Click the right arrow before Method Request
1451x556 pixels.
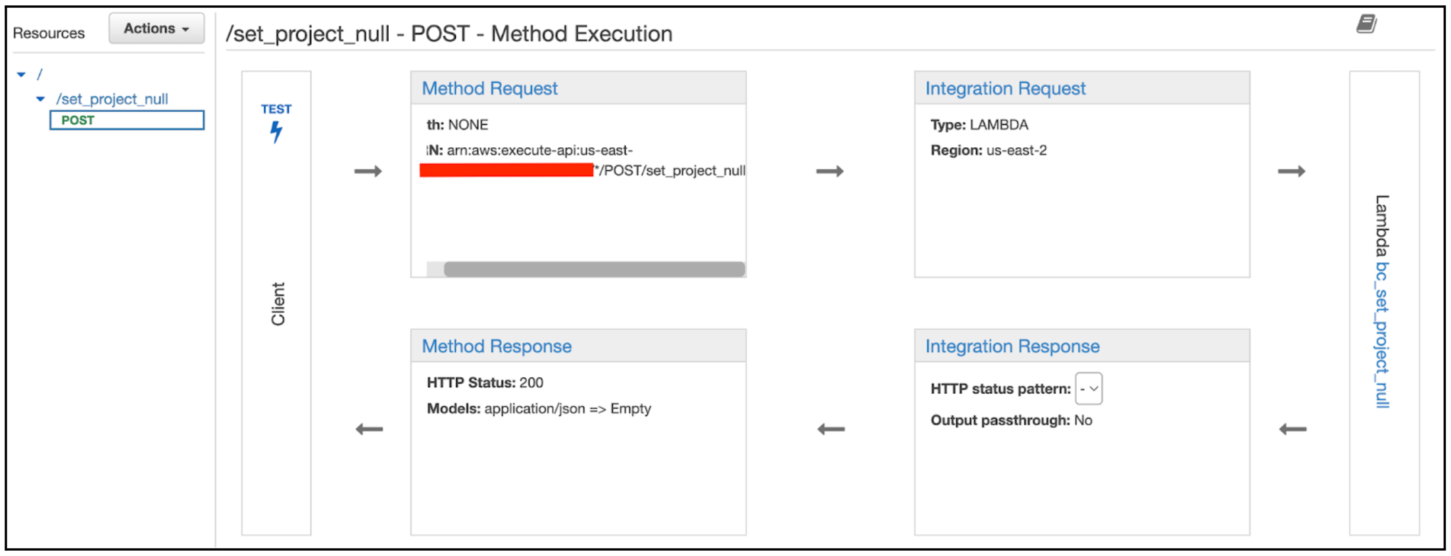368,172
